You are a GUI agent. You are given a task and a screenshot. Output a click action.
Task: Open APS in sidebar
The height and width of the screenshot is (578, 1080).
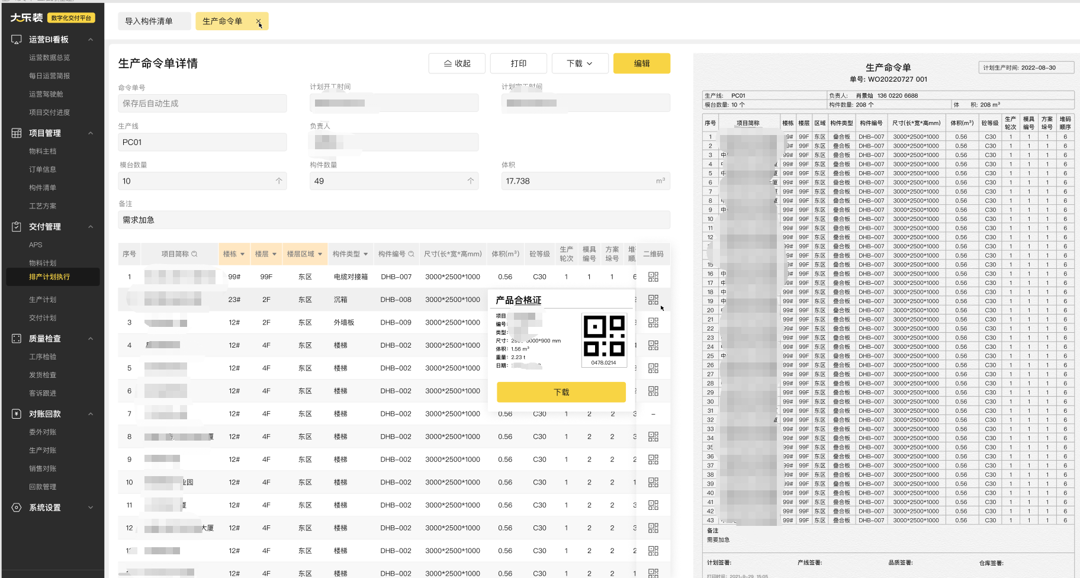(x=36, y=245)
